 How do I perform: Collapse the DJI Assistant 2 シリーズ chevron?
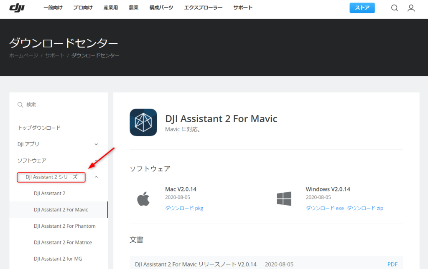[96, 177]
